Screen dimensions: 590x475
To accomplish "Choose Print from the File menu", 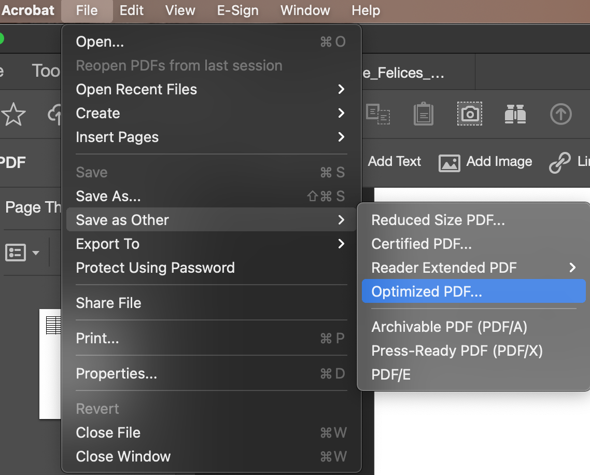I will [x=98, y=338].
